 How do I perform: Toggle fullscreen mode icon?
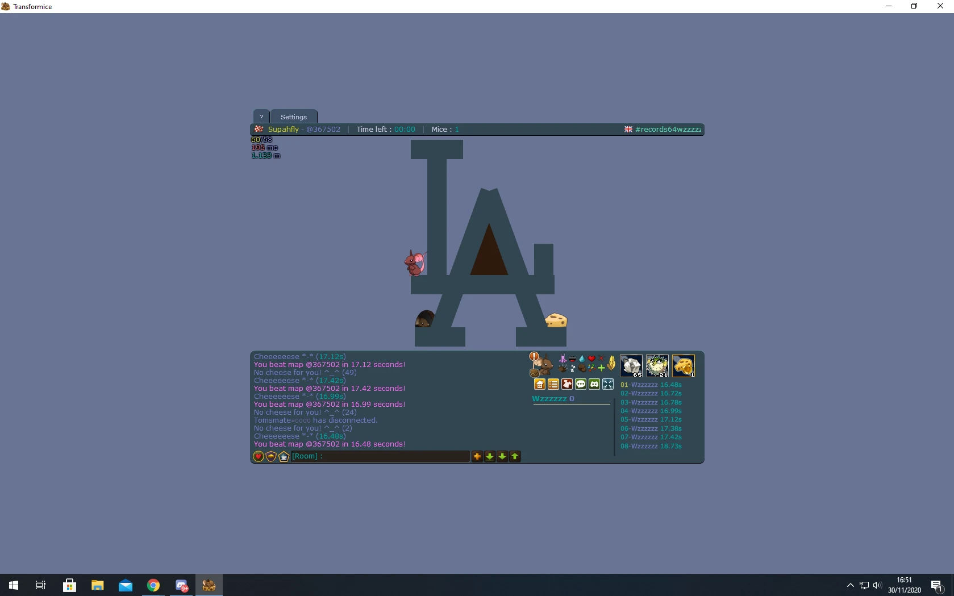[608, 384]
